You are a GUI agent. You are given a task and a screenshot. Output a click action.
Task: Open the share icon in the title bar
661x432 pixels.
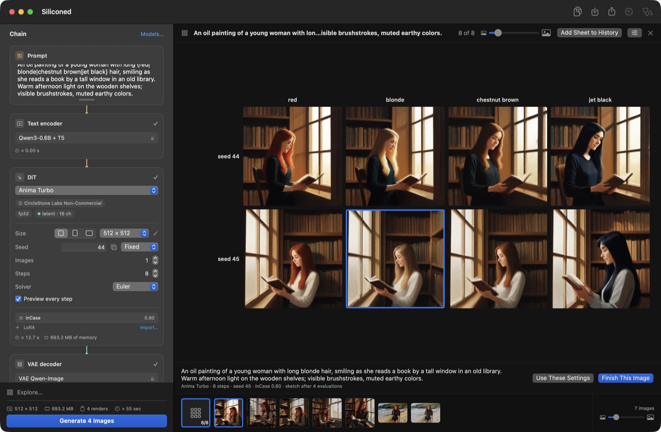click(612, 12)
